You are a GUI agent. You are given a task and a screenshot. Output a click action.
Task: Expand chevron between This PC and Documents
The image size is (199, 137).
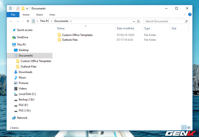(52, 21)
